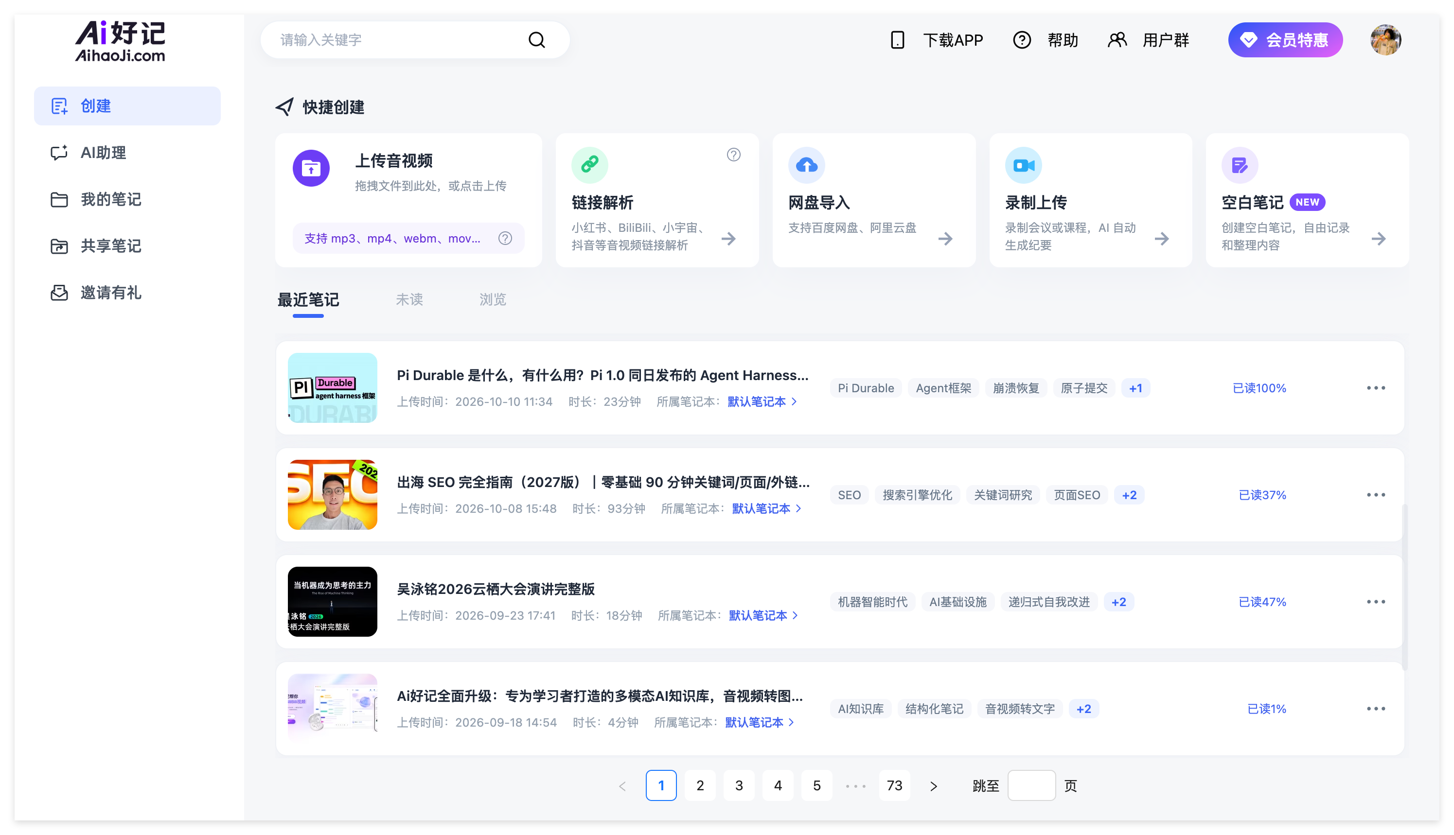1454x835 pixels.
Task: Click the 已读37% progress on SEO note
Action: click(x=1262, y=495)
